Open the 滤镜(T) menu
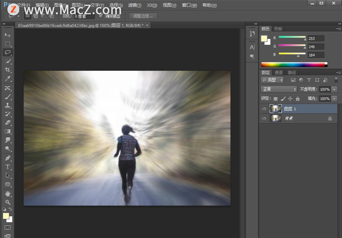 [x=135, y=5]
